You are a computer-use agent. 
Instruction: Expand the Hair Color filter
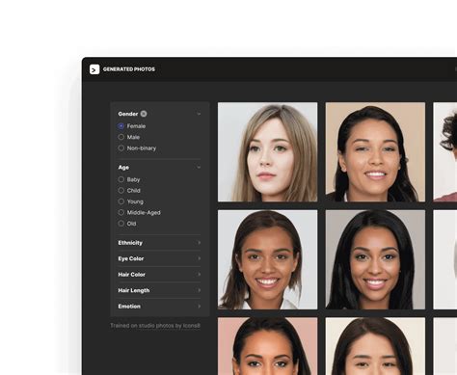[159, 275]
